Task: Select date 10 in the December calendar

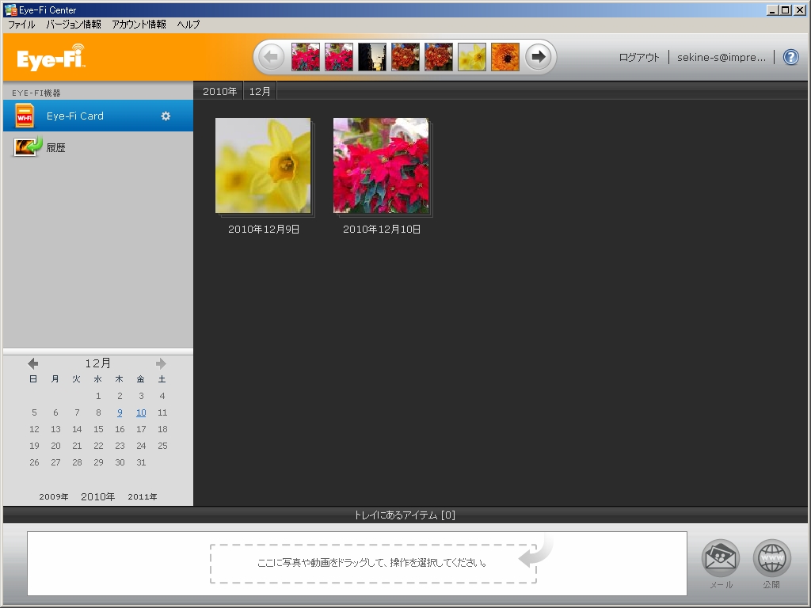Action: coord(140,412)
